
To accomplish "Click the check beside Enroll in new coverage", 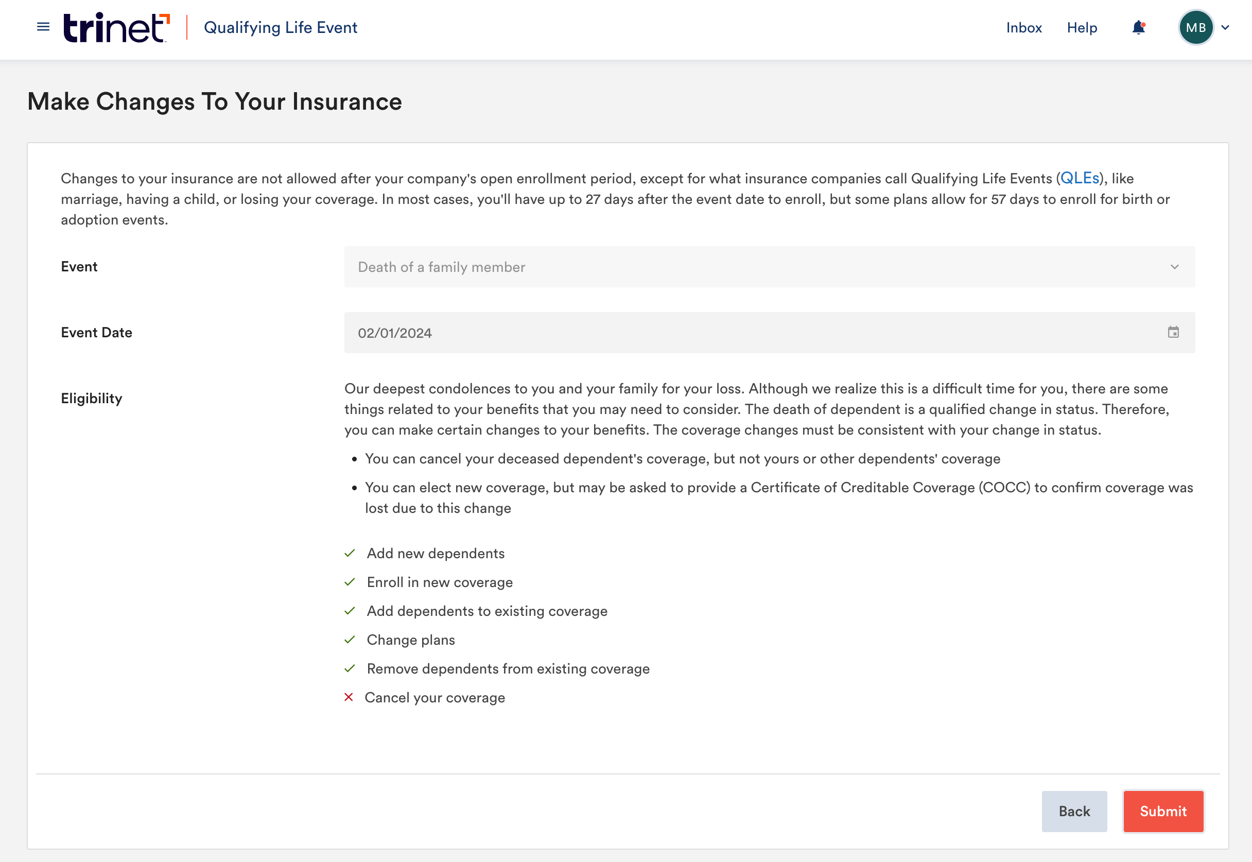I will pyautogui.click(x=350, y=582).
